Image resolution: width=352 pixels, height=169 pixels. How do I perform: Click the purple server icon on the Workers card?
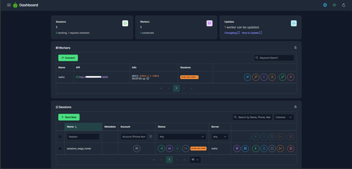point(209,23)
